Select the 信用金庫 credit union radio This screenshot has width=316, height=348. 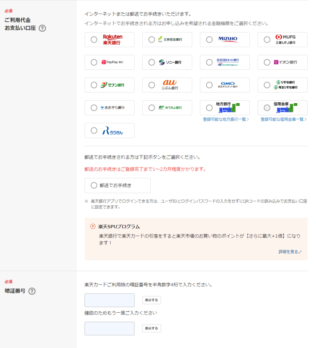pos(267,108)
